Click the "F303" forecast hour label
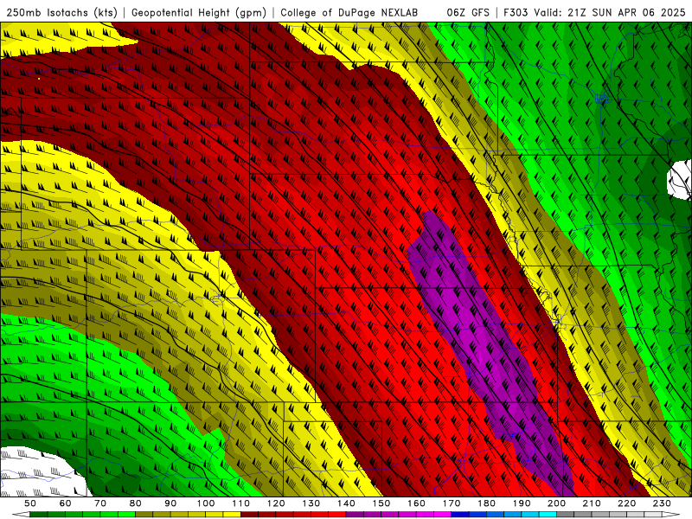The image size is (692, 519). pos(516,13)
